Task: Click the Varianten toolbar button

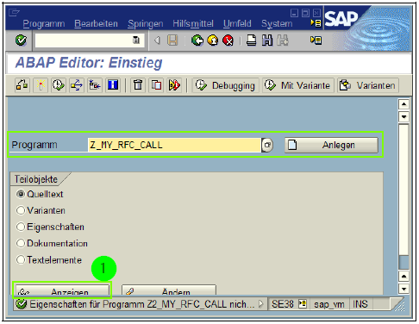Action: [x=368, y=85]
